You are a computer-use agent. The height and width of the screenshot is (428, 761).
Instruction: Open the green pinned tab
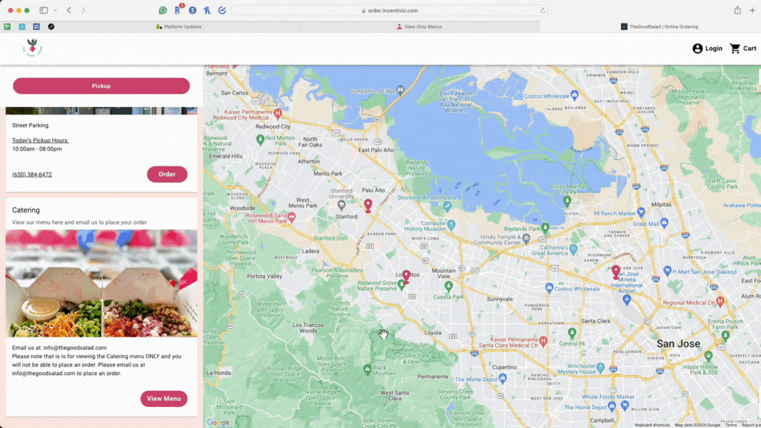pos(7,26)
